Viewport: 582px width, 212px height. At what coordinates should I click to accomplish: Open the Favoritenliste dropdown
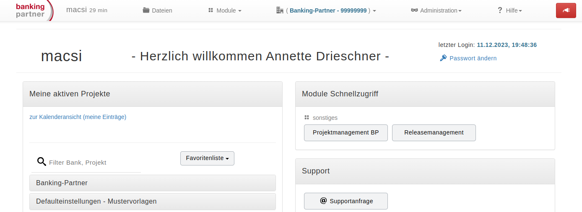click(207, 158)
